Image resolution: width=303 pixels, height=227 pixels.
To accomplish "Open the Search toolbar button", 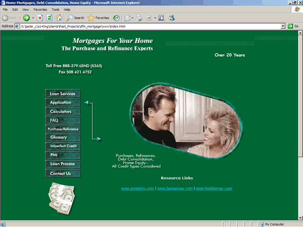I will click(75, 18).
